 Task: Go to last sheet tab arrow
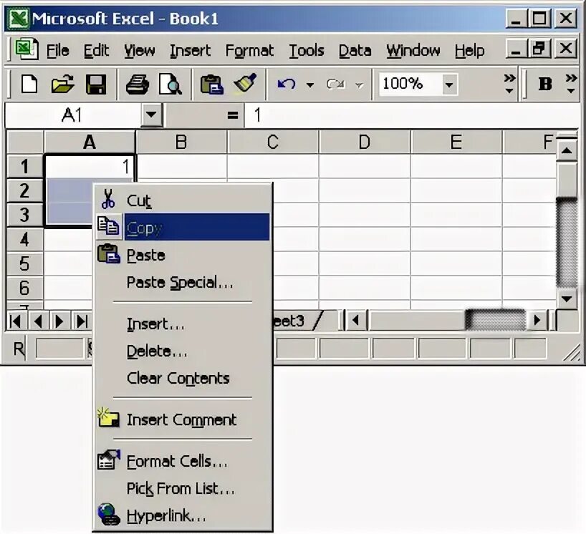pos(82,321)
